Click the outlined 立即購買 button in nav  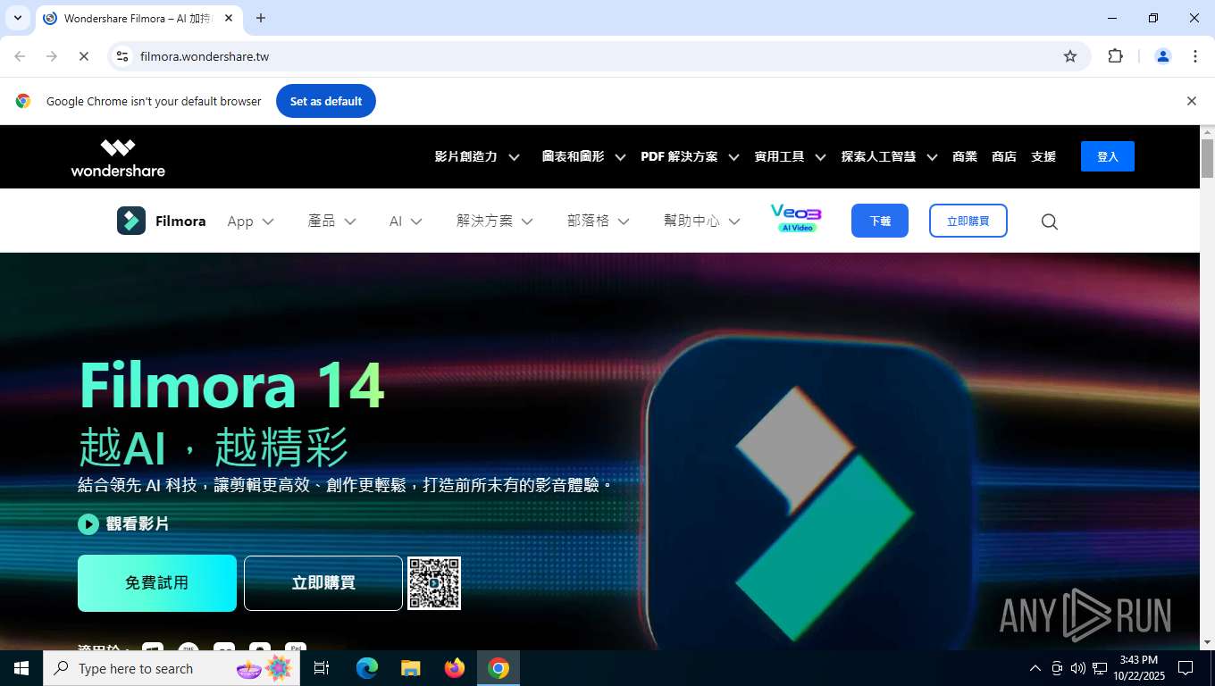pyautogui.click(x=968, y=221)
